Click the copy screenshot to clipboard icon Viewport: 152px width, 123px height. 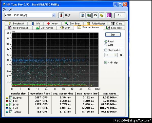tap(89, 15)
